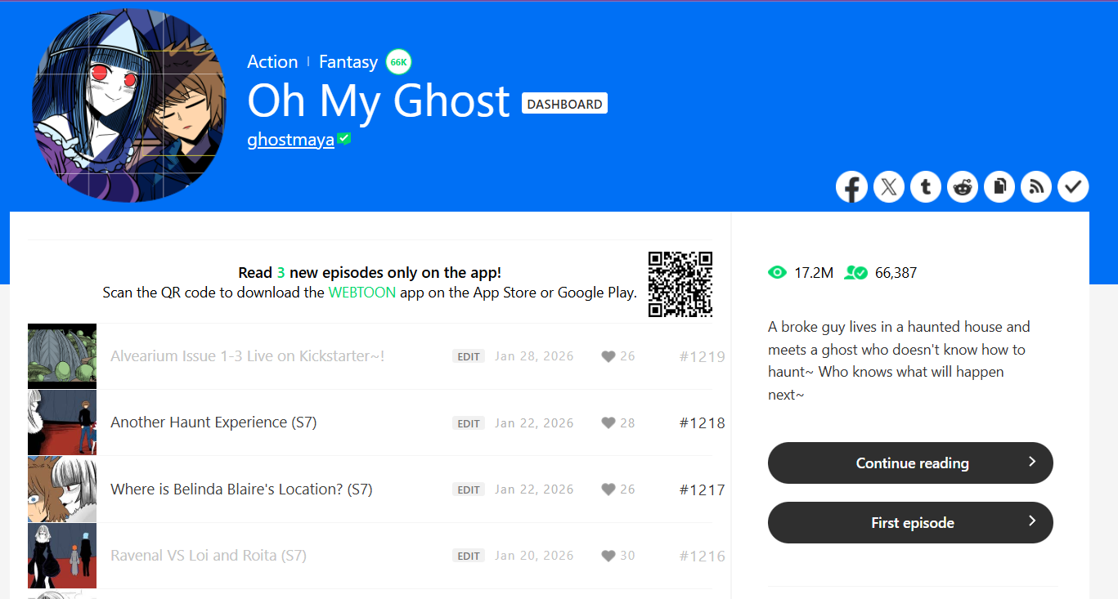
Task: Copy the series URL with the copy icon
Action: (x=999, y=187)
